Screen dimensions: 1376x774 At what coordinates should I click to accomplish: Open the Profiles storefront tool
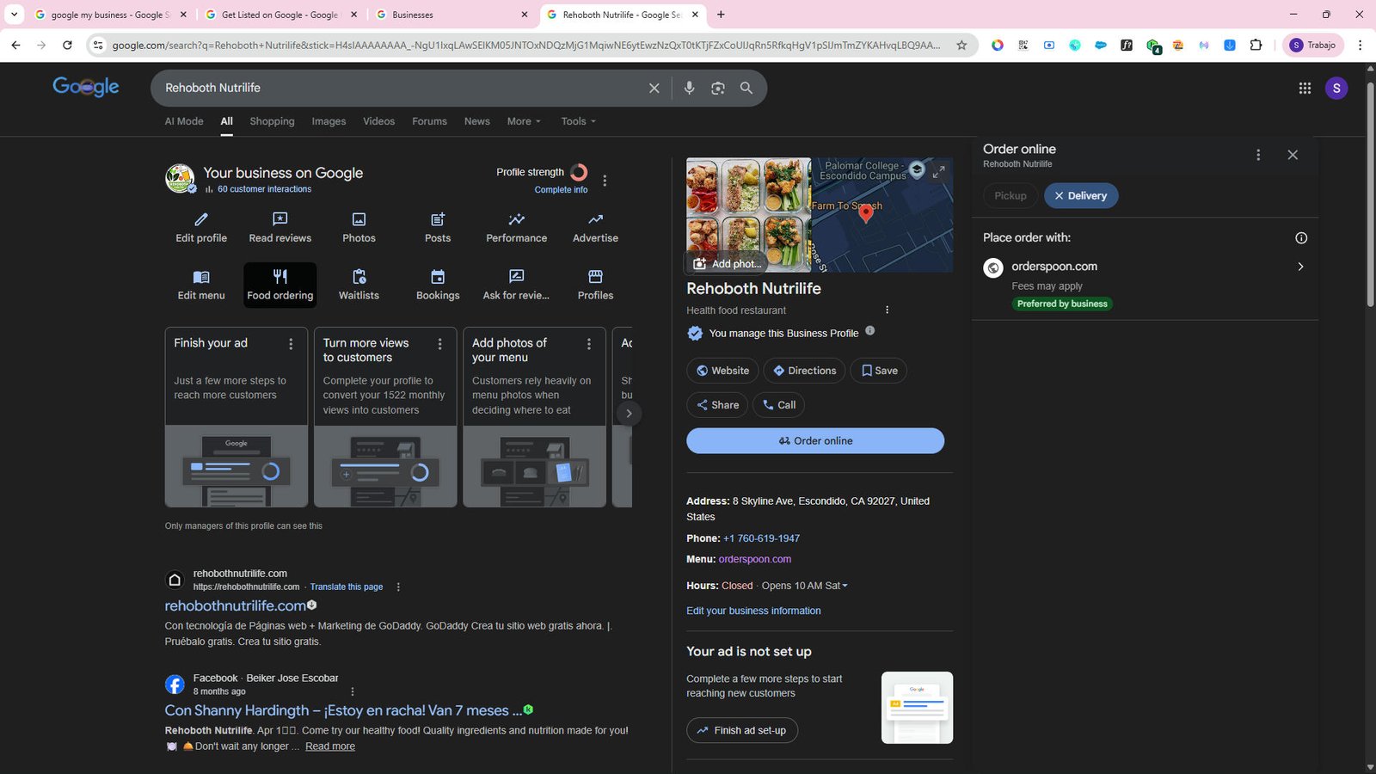coord(595,285)
